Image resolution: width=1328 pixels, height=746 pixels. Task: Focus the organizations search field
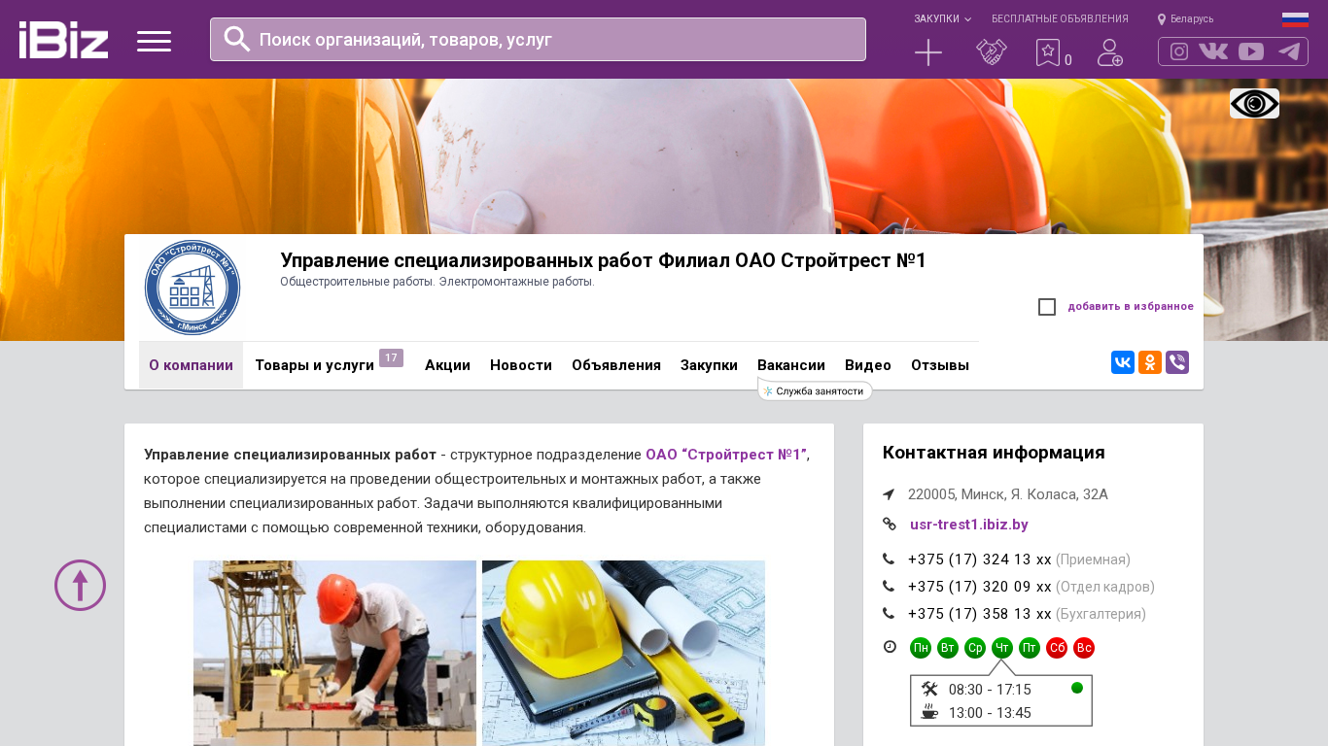point(538,39)
